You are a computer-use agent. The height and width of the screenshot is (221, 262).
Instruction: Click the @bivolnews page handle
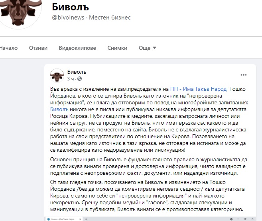68,18
